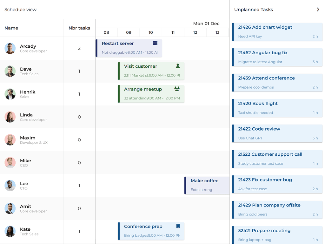Click the Nbr tasks column header

tap(79, 28)
